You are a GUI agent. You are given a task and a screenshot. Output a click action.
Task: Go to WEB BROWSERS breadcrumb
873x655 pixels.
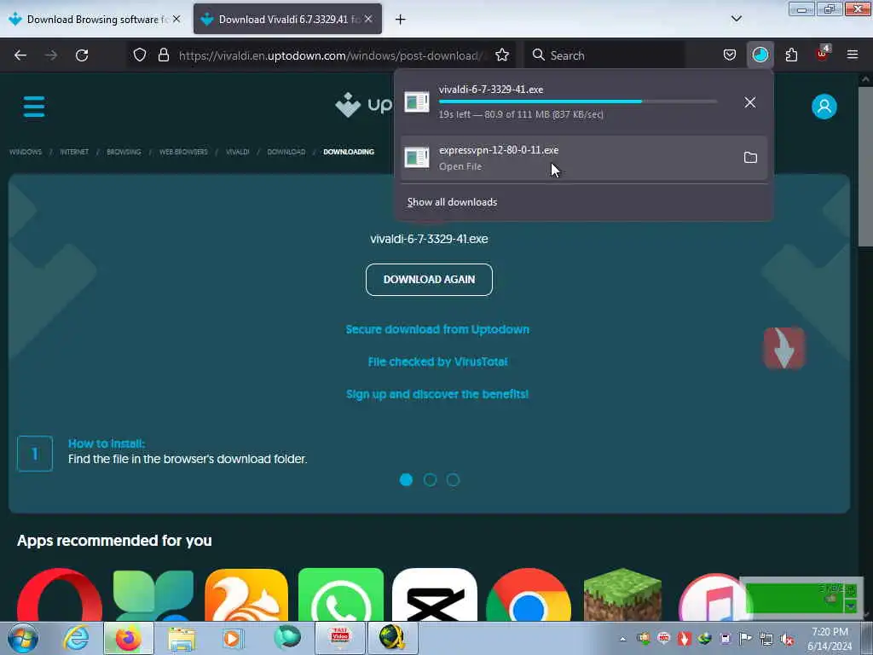(183, 152)
